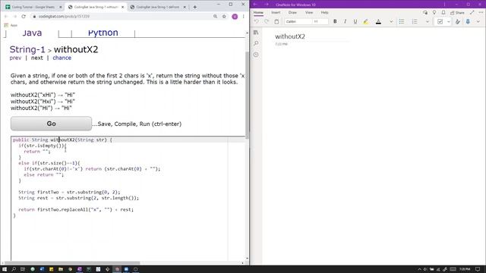This screenshot has width=486, height=273.
Task: Open the View ribbon tab in OneNote
Action: click(x=309, y=13)
